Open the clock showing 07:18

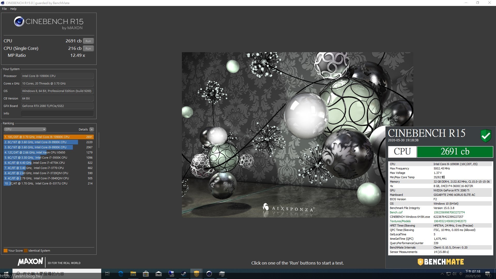click(x=473, y=274)
